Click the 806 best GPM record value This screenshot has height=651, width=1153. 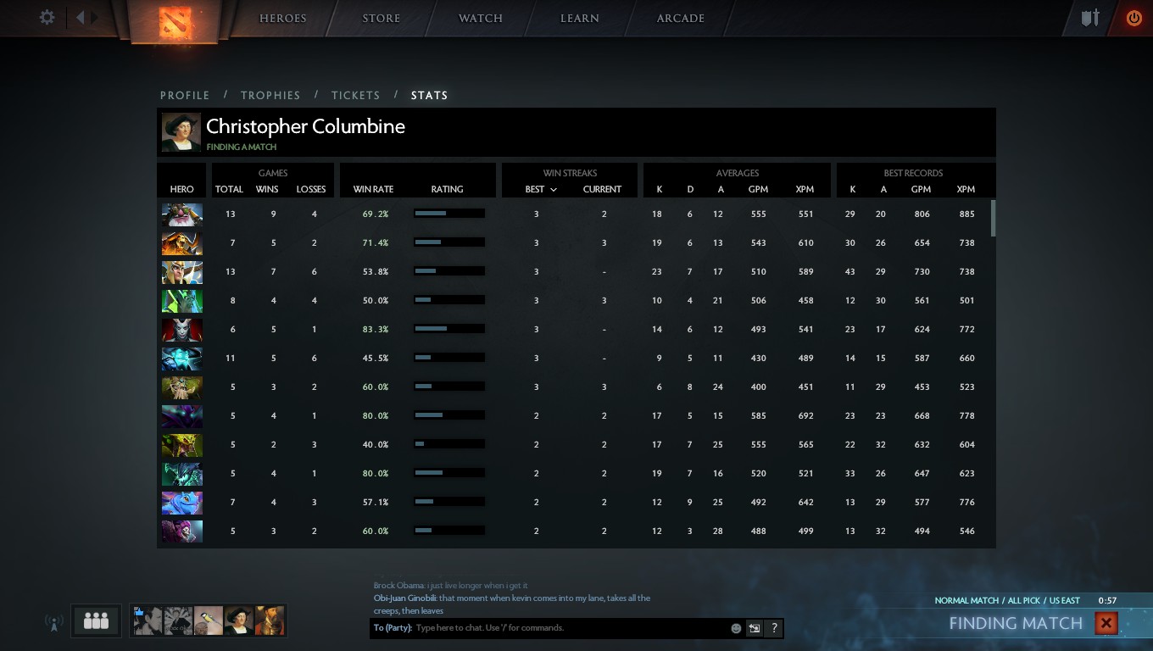tap(922, 214)
